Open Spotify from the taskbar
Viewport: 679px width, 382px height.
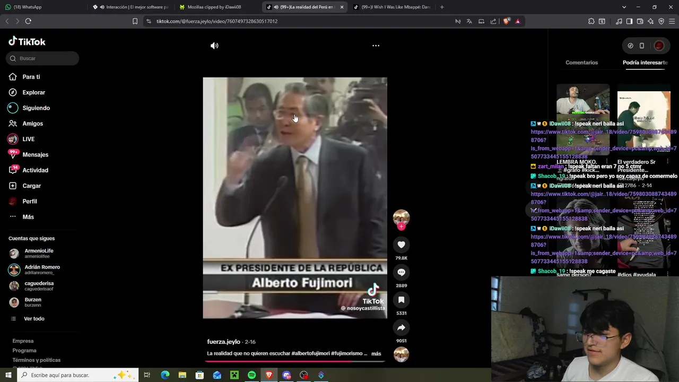click(251, 375)
